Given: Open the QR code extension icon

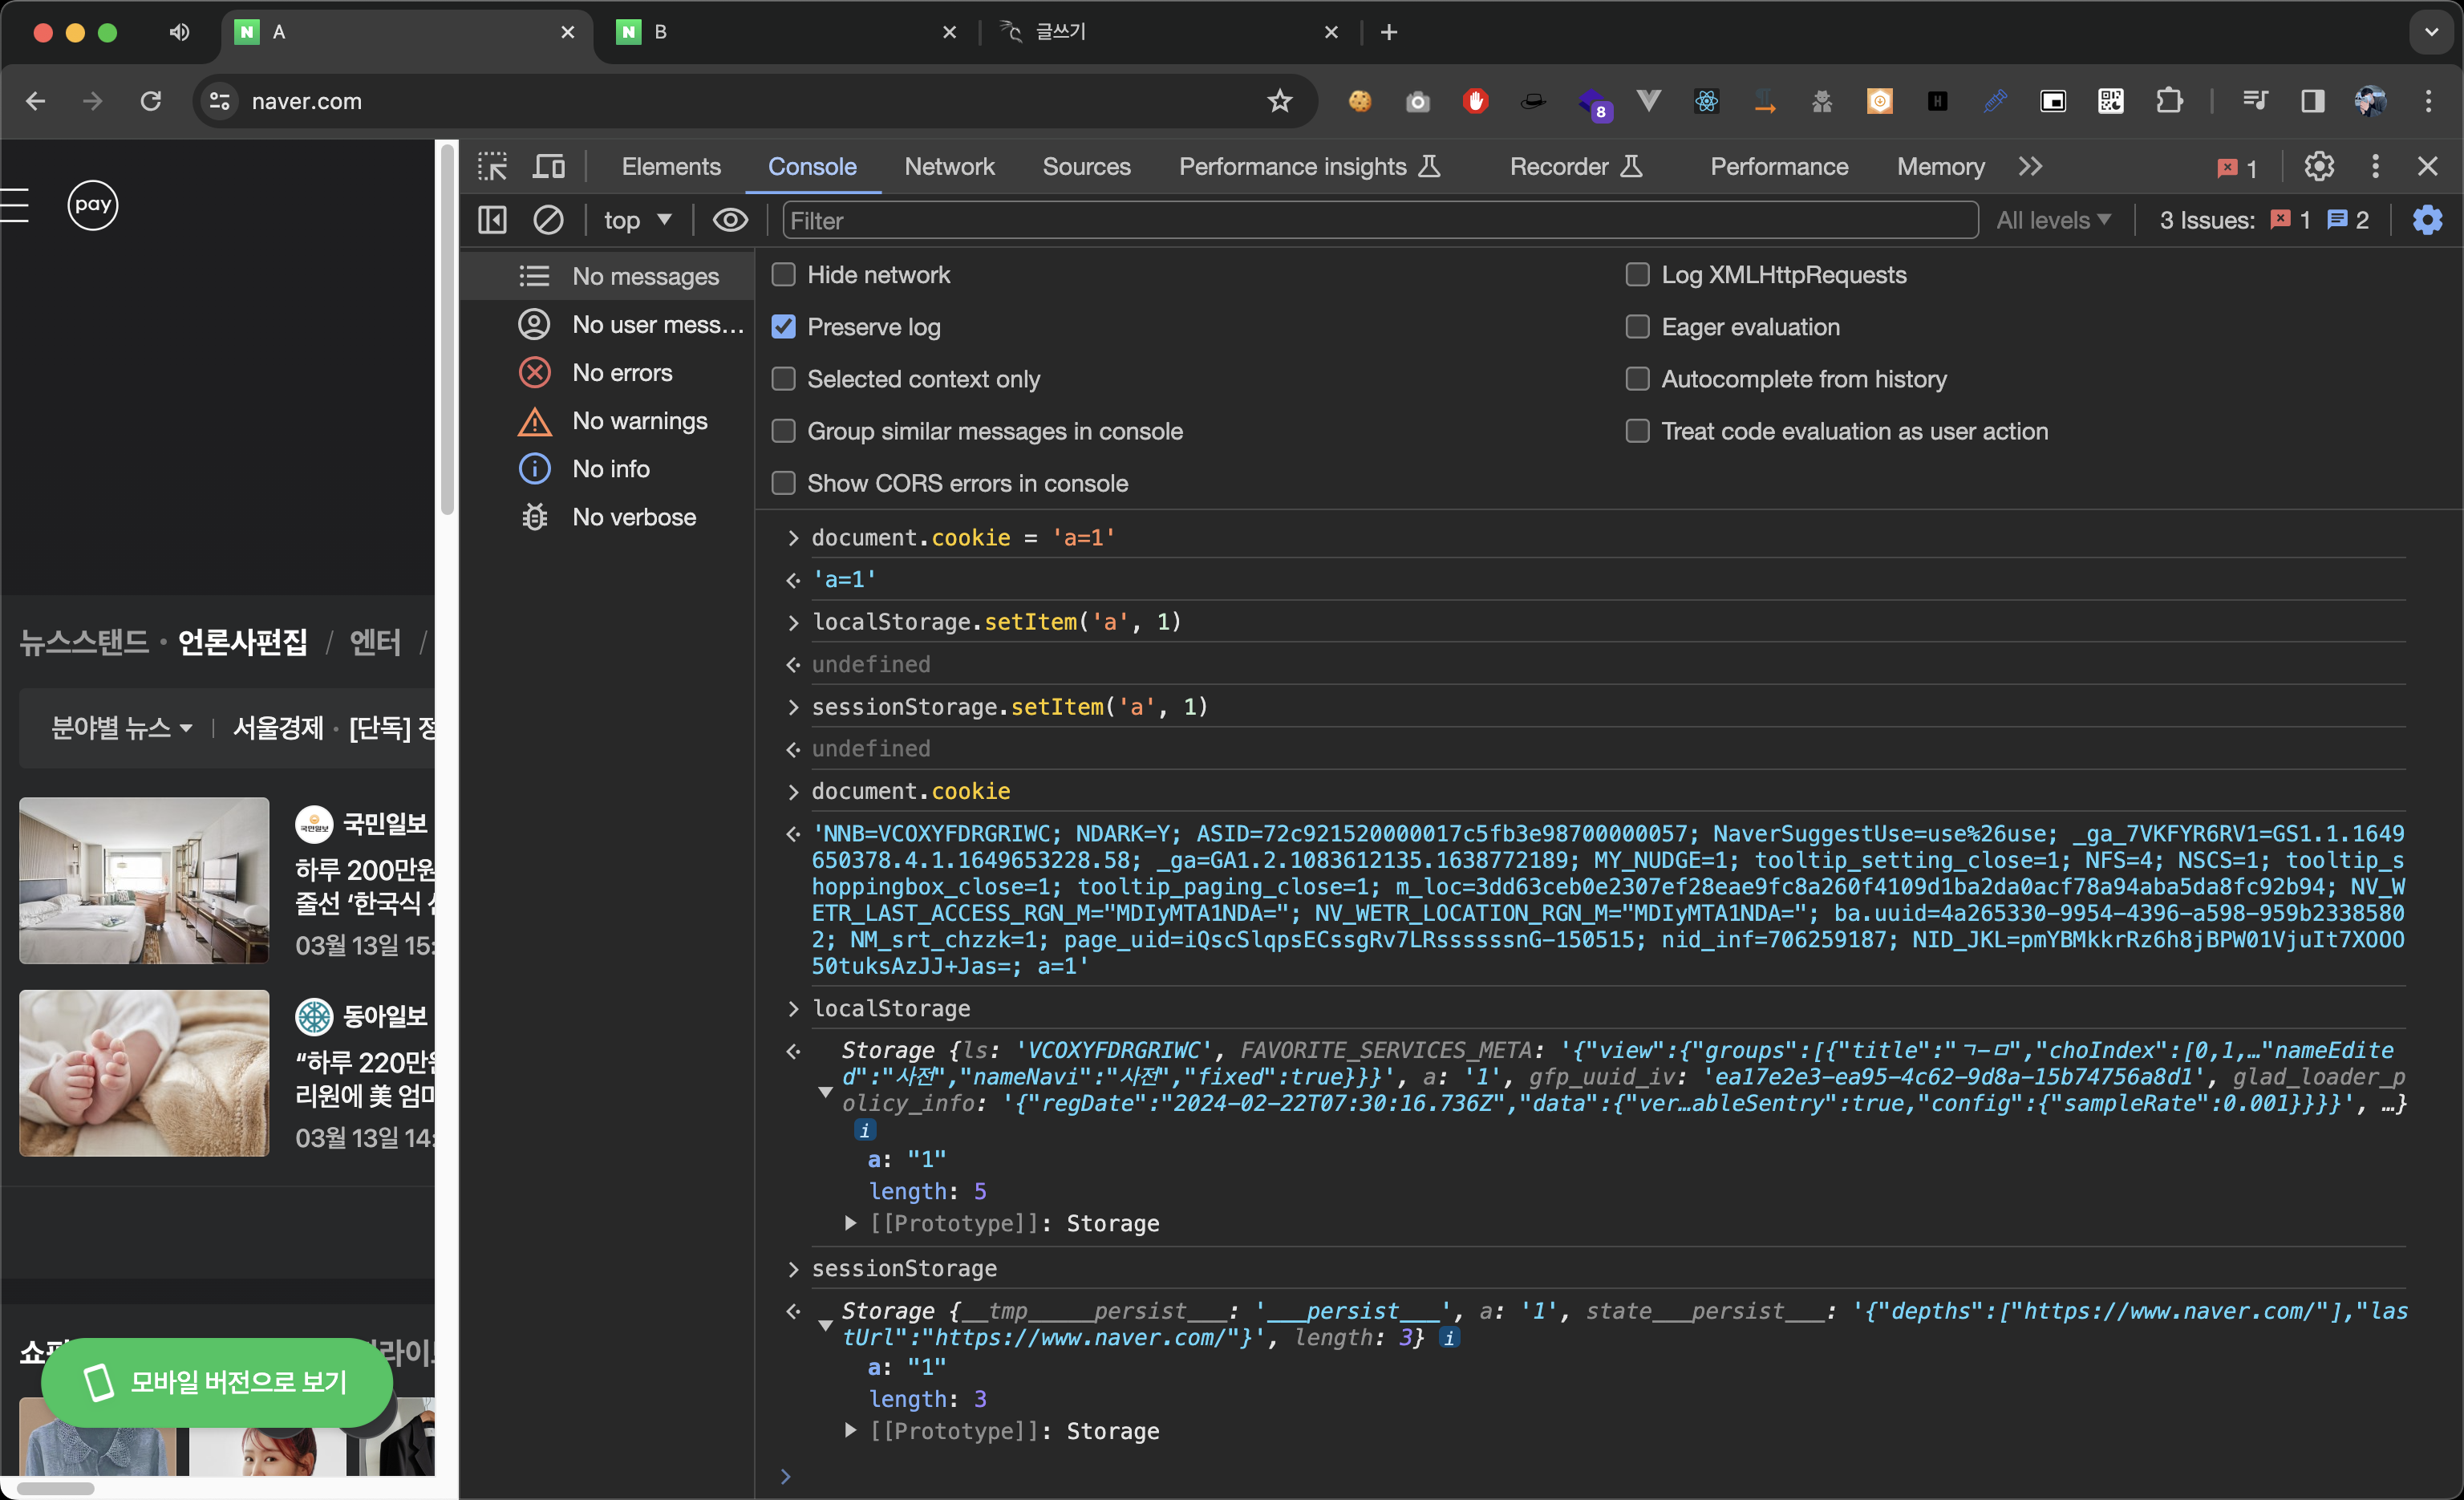Looking at the screenshot, I should 2110,101.
